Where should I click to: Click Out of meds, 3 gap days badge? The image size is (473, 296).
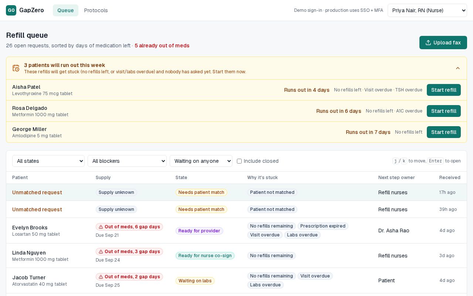129,252
